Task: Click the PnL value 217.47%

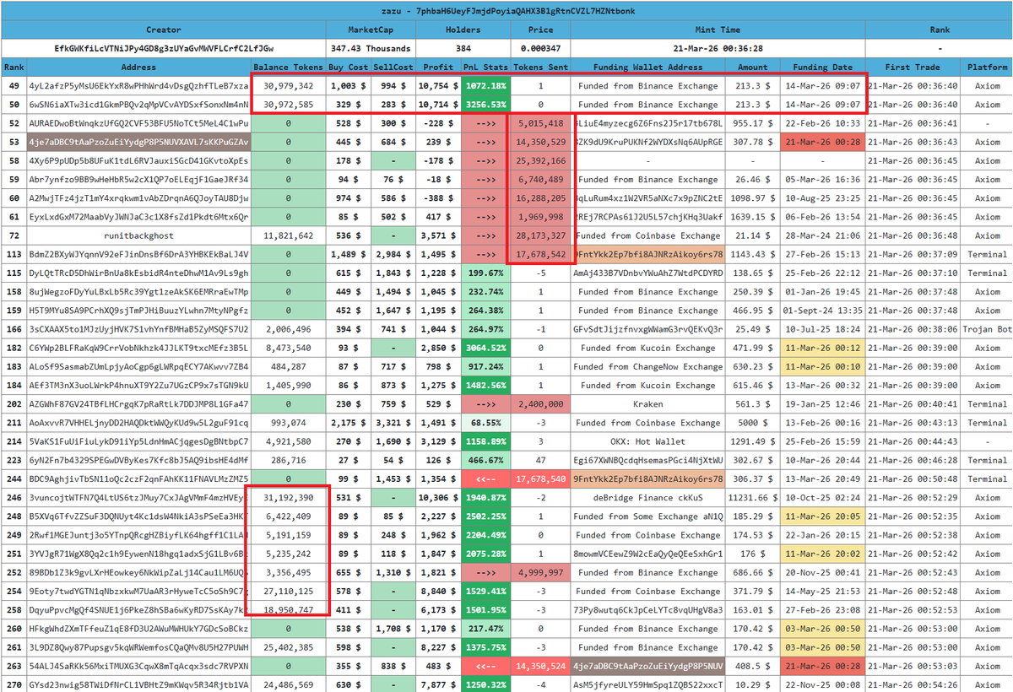Action: pos(485,629)
